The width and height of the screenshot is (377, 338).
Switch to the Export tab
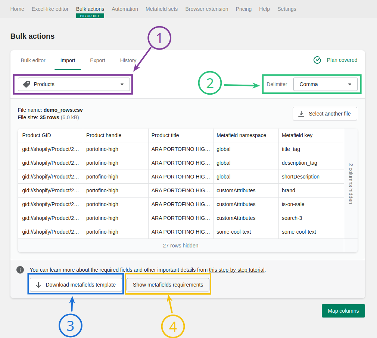(97, 60)
